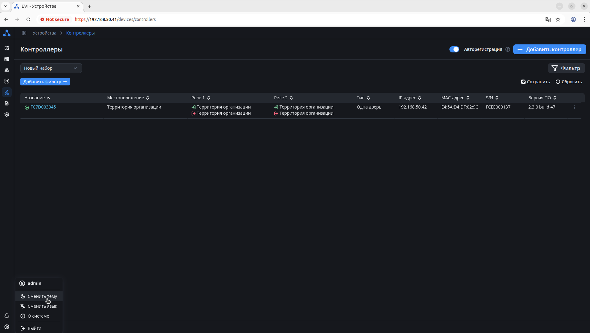Viewport: 590px width, 333px height.
Task: Sort the table by Версия ПО
Action: (543, 98)
